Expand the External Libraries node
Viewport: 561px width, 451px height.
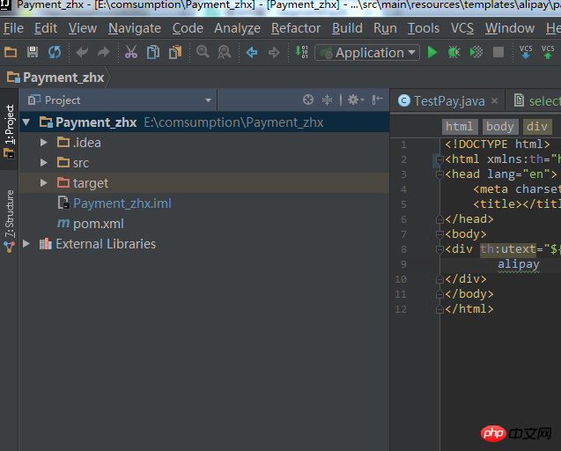[26, 244]
